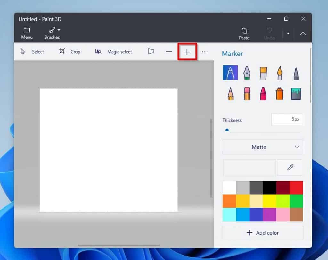Viewport: 328px width, 260px height.
Task: Maximize the Paint 3D window
Action: click(x=286, y=19)
